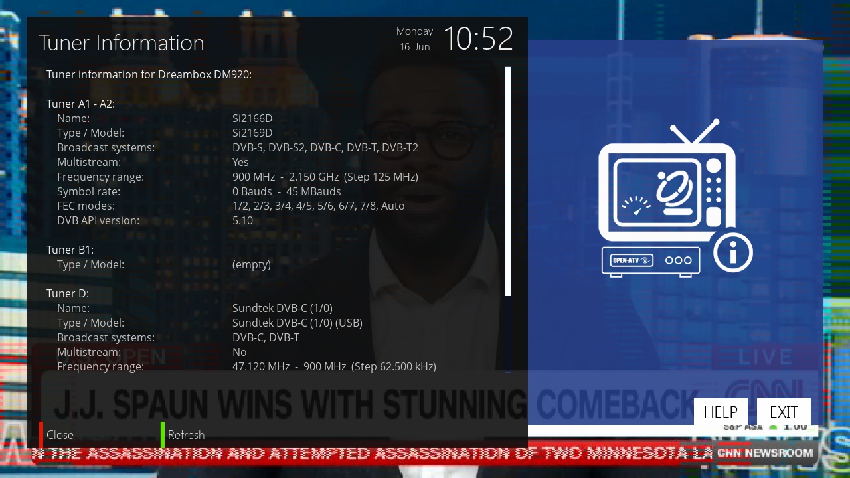Click the OpenATV receiver box icon
This screenshot has height=478, width=850.
[x=651, y=261]
